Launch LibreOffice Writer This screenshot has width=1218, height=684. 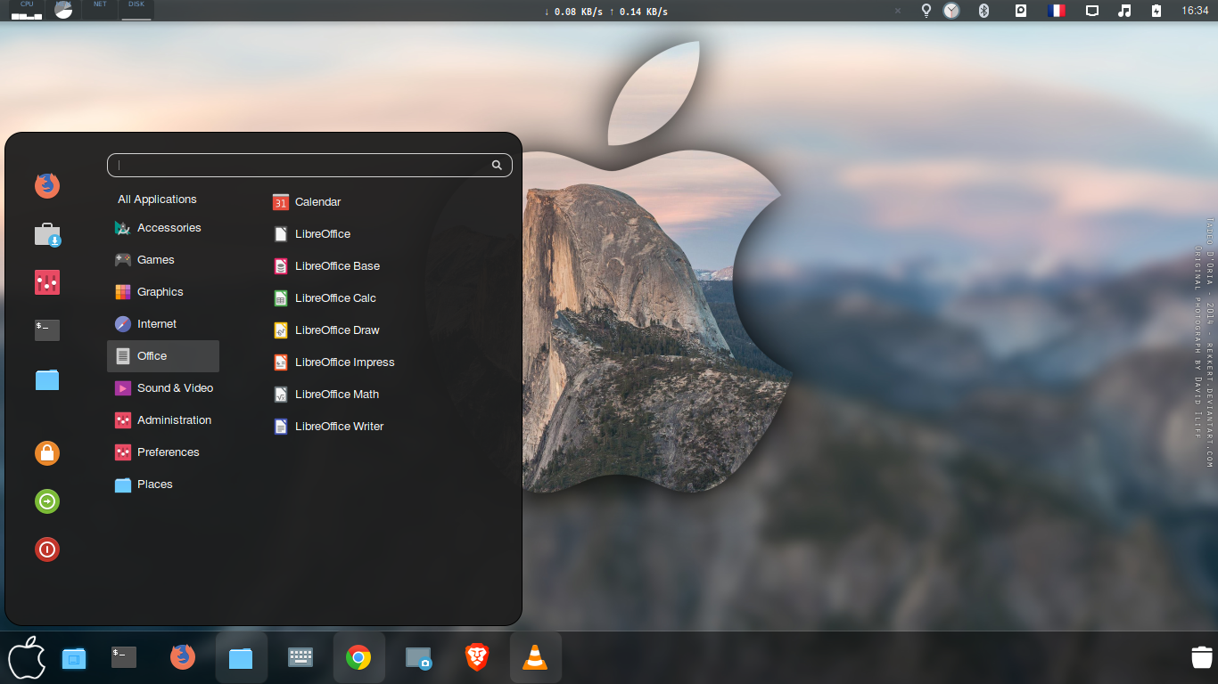328,427
